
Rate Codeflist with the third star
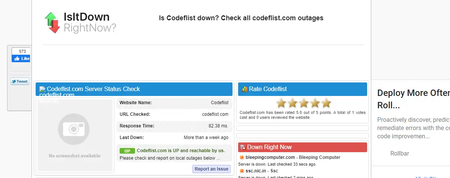[x=304, y=103]
